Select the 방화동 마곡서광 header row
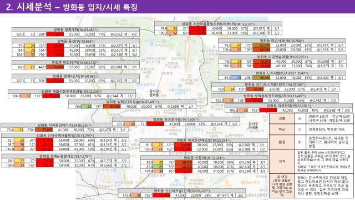Screen dimensions: 355x200 [x=282, y=41]
